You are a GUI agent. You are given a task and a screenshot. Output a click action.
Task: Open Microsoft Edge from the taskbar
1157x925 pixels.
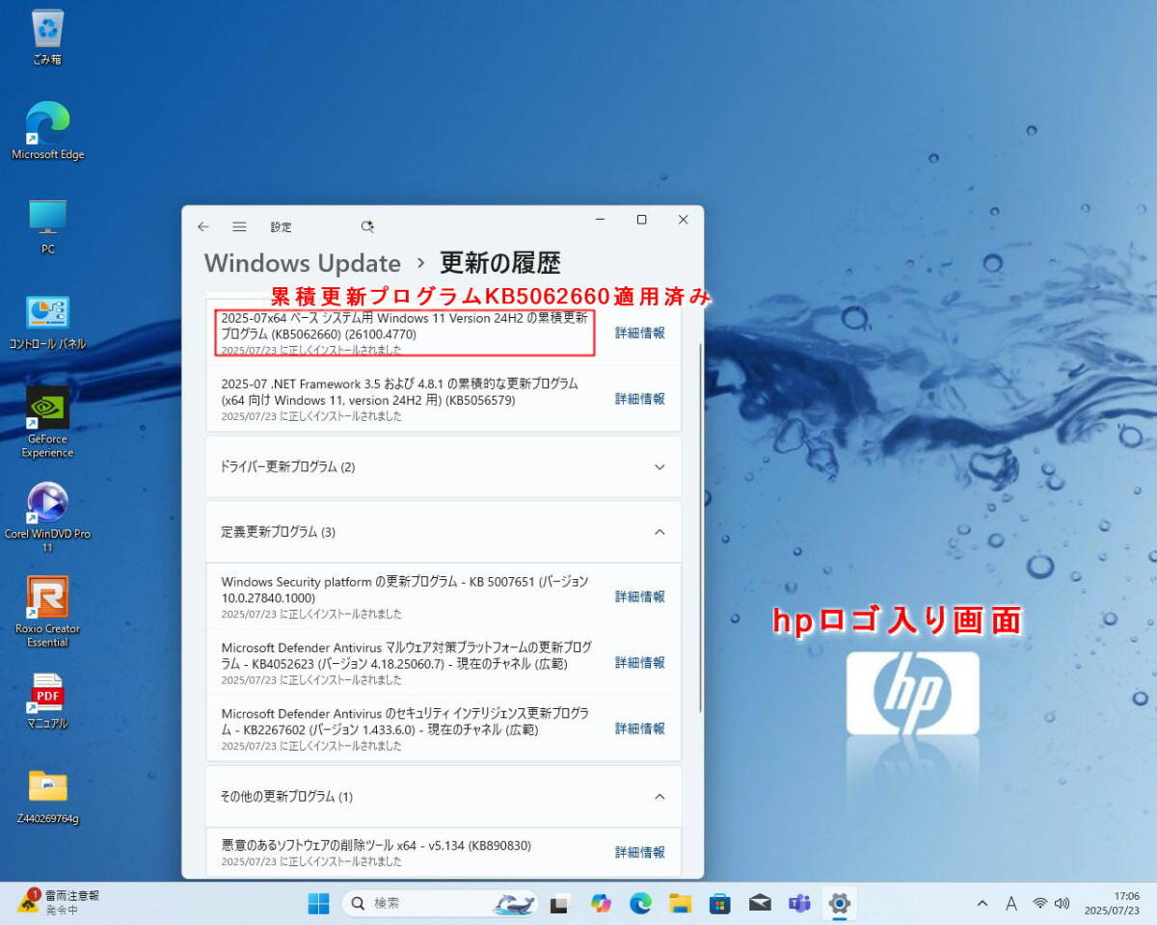(640, 903)
